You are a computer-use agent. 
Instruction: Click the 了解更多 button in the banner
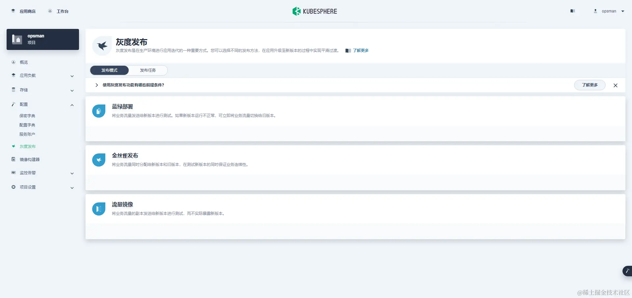(x=590, y=85)
